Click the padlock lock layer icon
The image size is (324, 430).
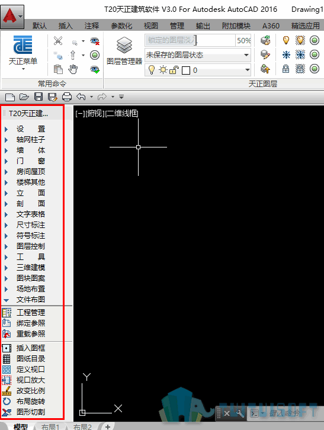(286, 69)
